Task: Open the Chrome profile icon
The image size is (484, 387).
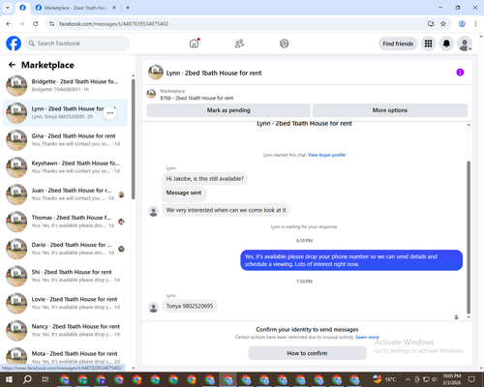Action: tap(462, 24)
